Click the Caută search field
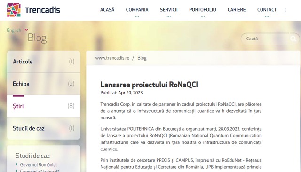 coord(266,39)
